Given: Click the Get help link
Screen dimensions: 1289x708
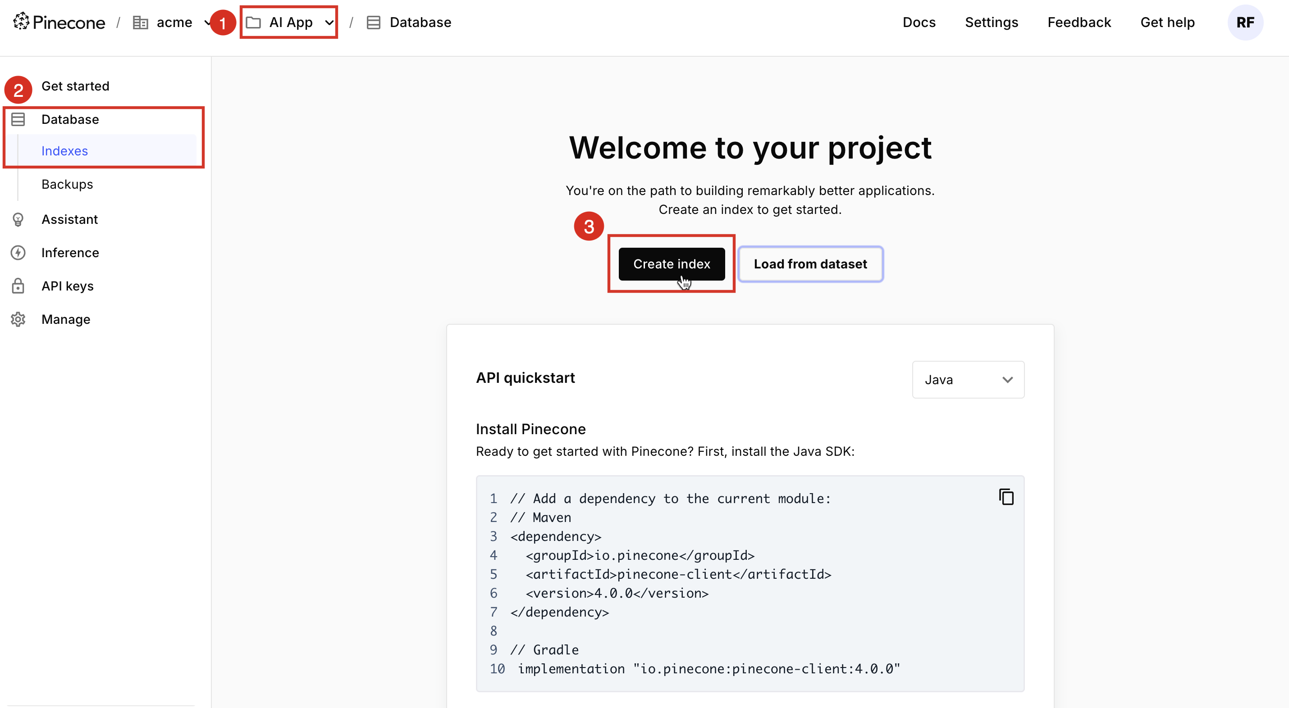Looking at the screenshot, I should [1167, 23].
